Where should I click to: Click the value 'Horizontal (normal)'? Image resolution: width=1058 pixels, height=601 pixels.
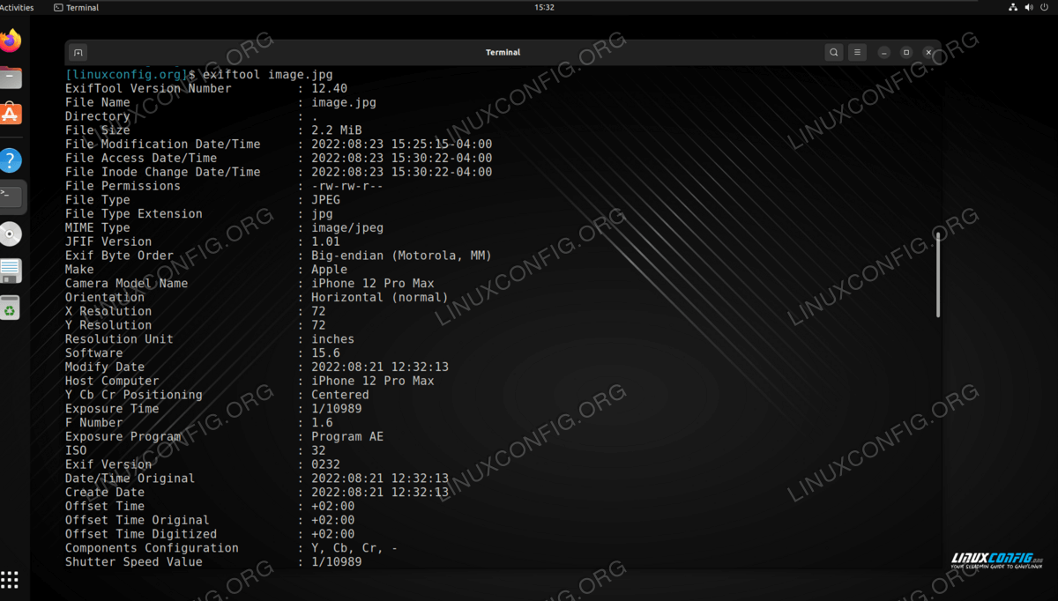[x=380, y=298]
